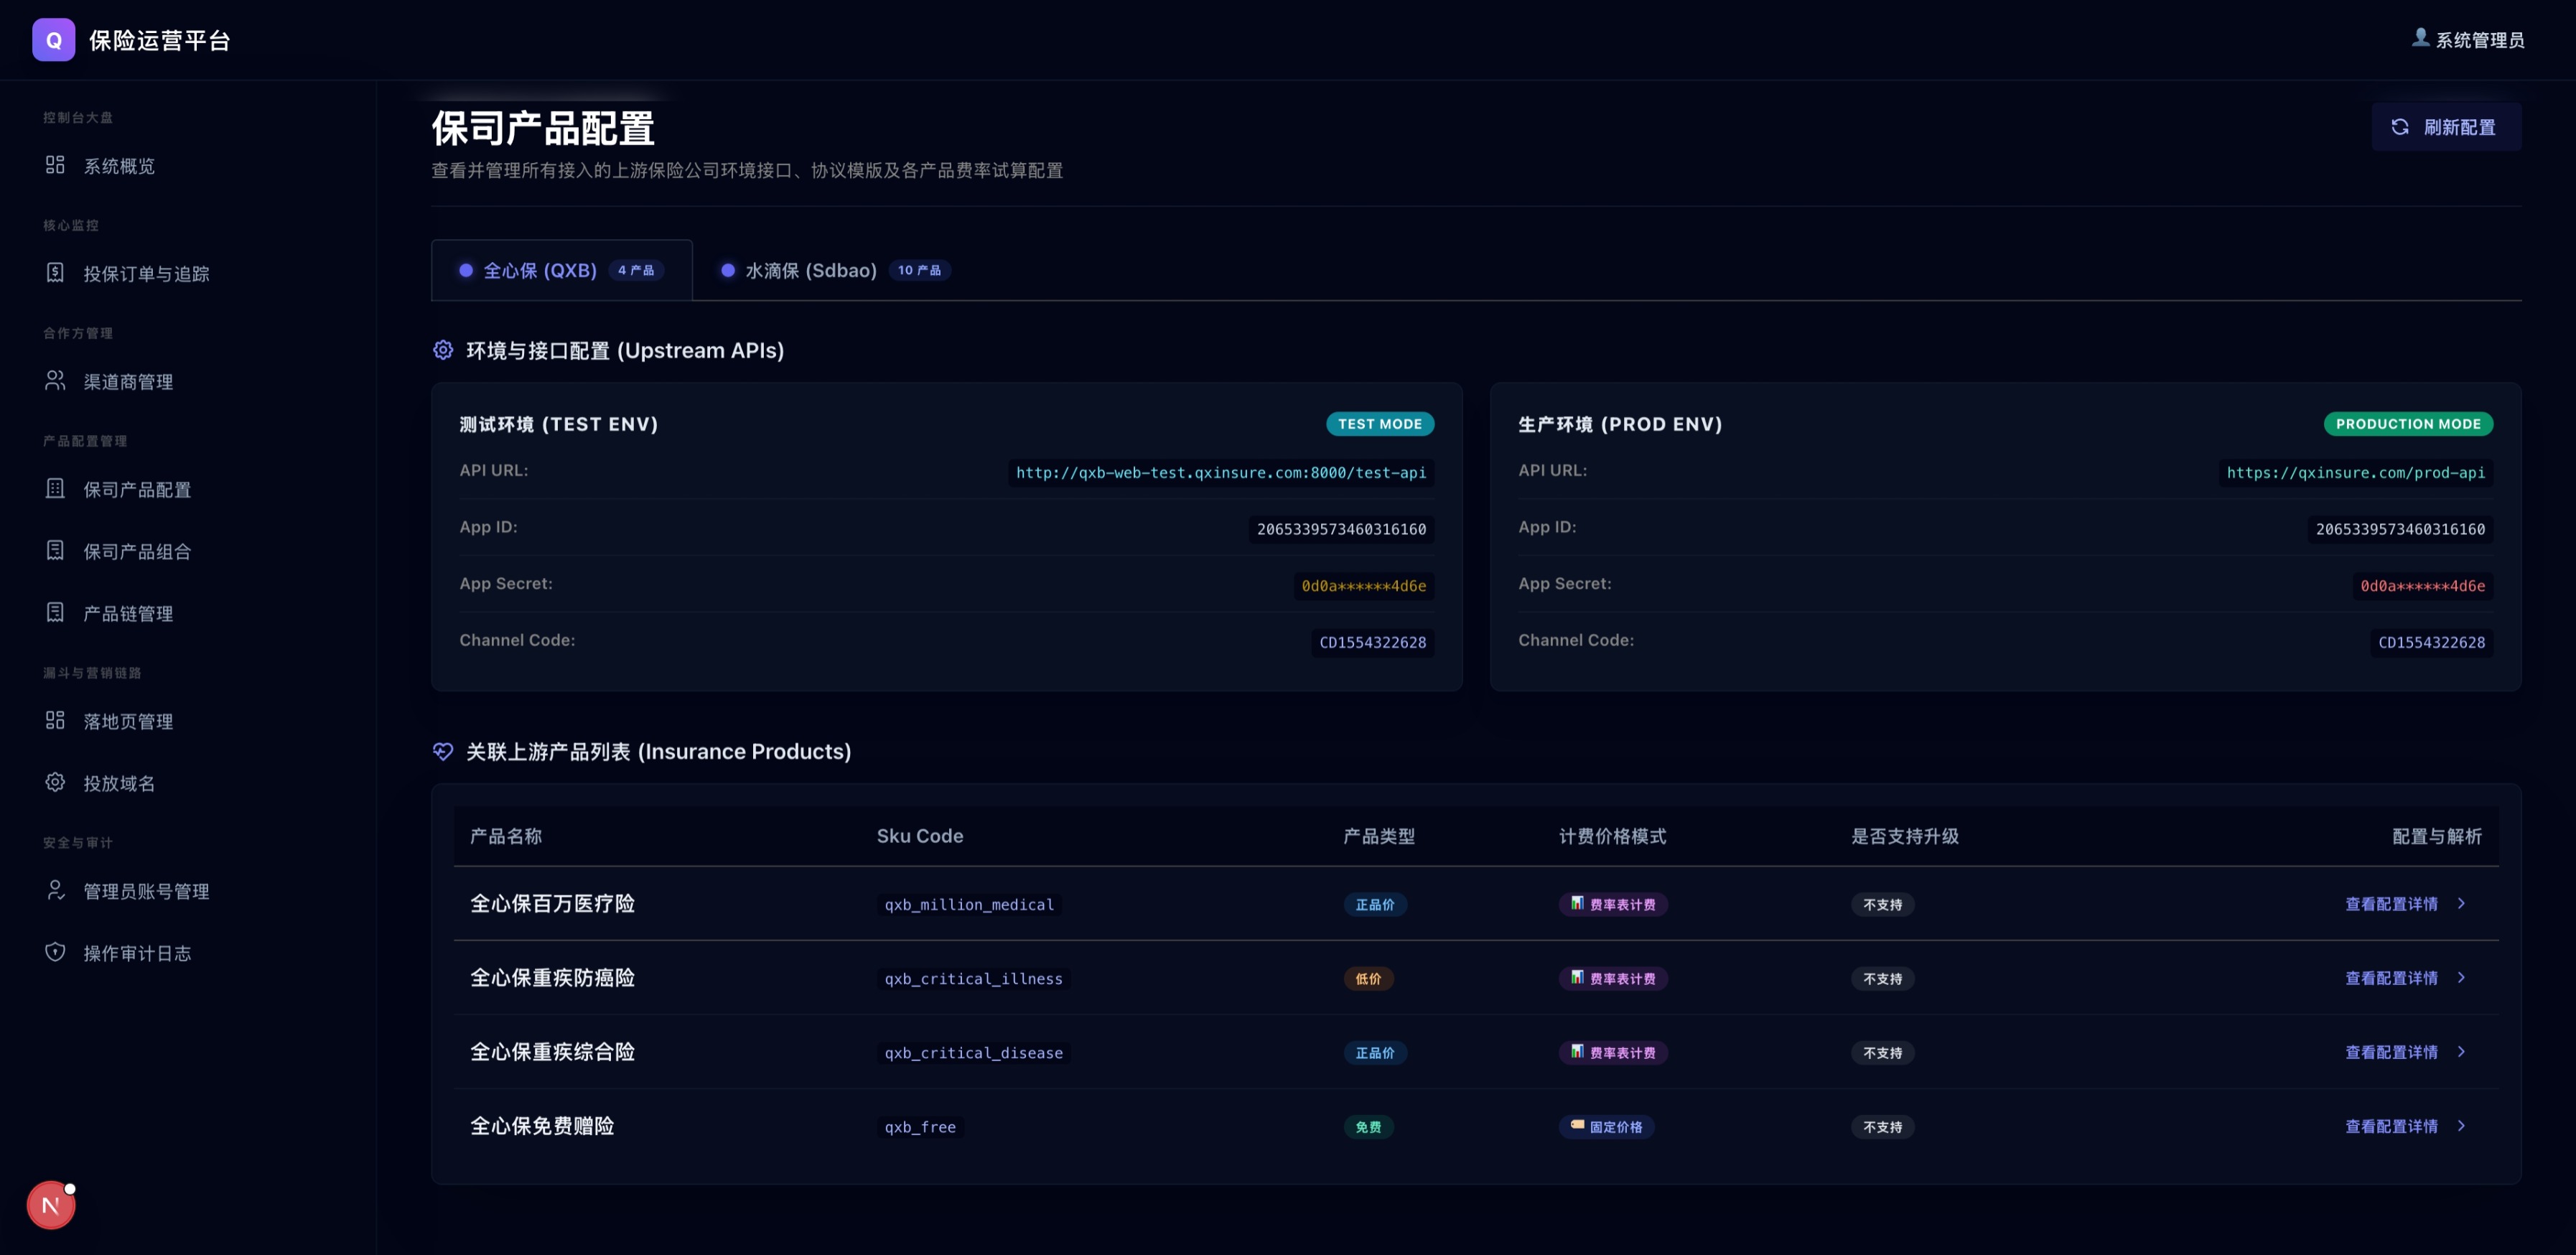View 查看配置详情 for 全心保重疾综合险
2576x1255 pixels.
(2391, 1052)
